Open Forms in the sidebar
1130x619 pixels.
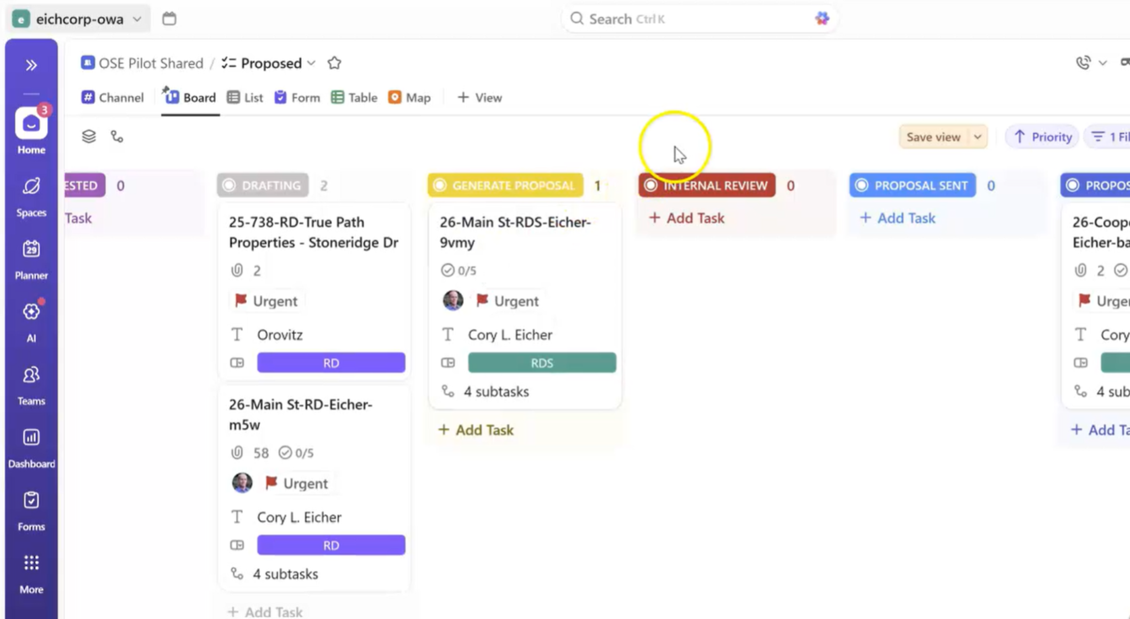click(31, 511)
